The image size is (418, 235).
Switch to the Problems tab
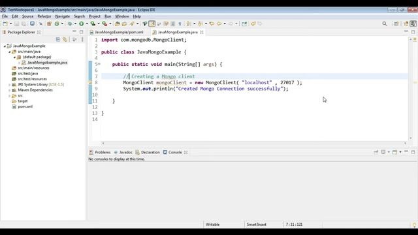point(103,152)
